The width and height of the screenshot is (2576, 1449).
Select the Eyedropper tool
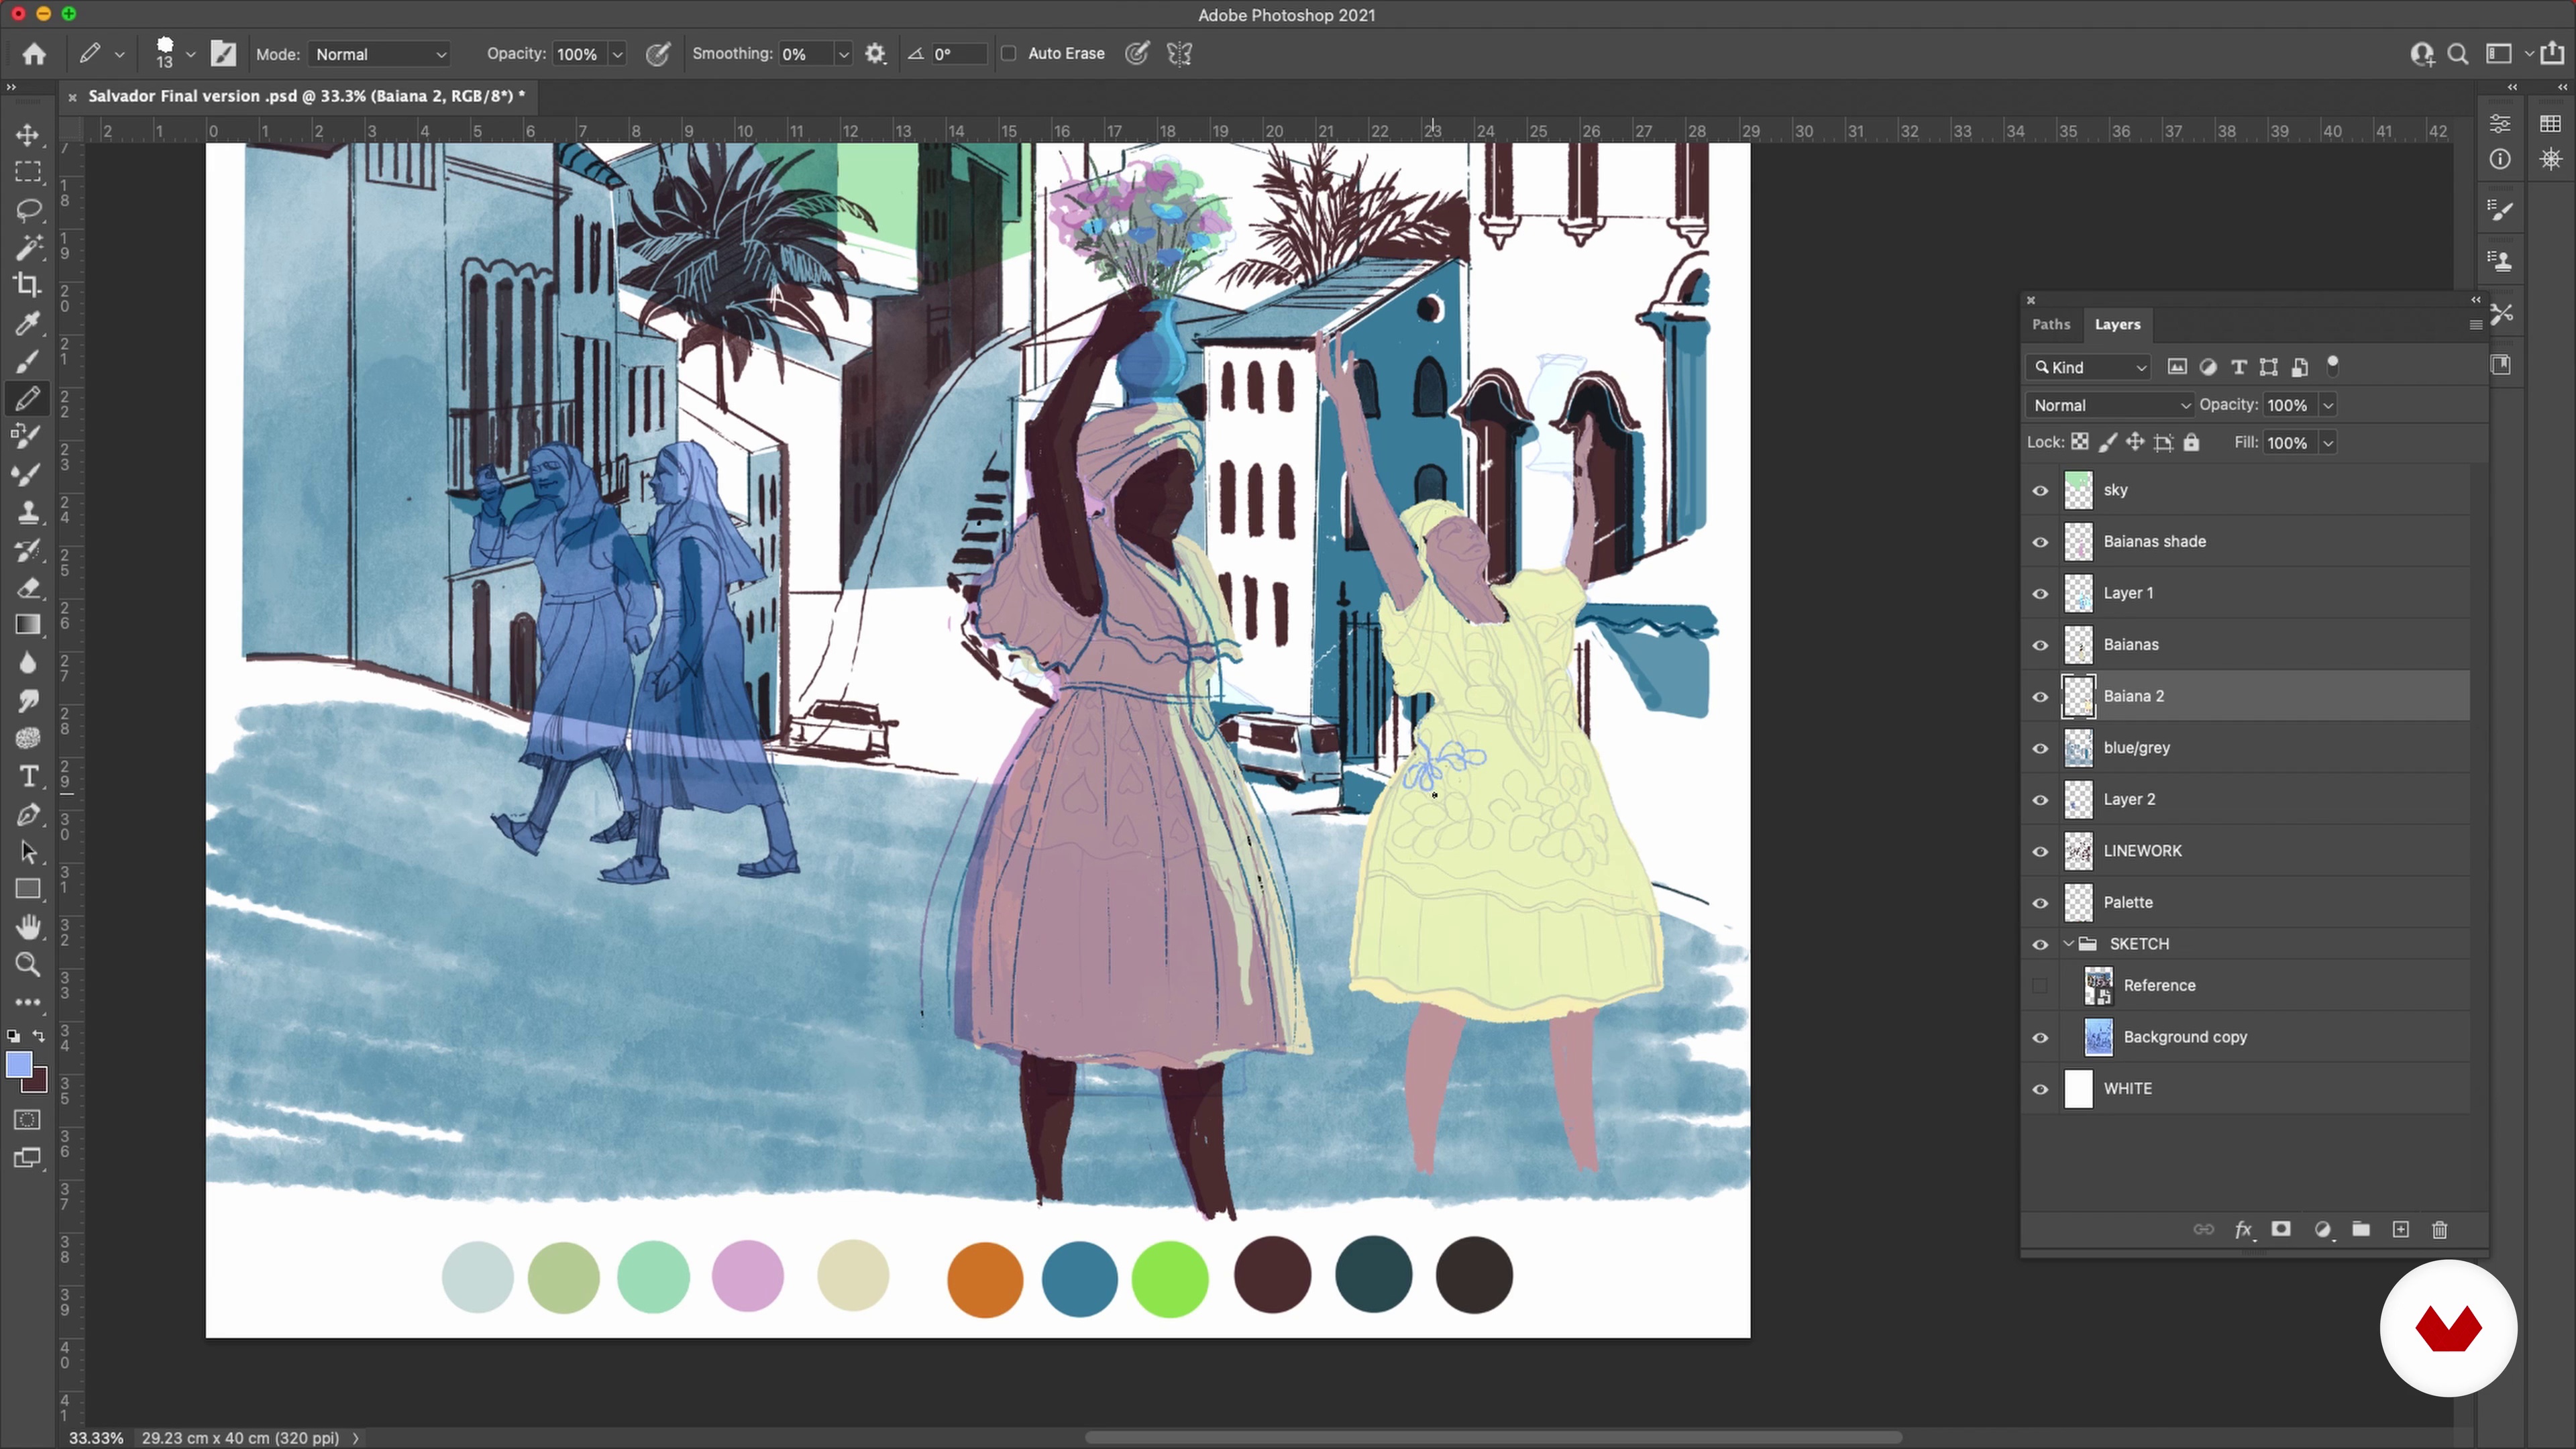tap(27, 324)
